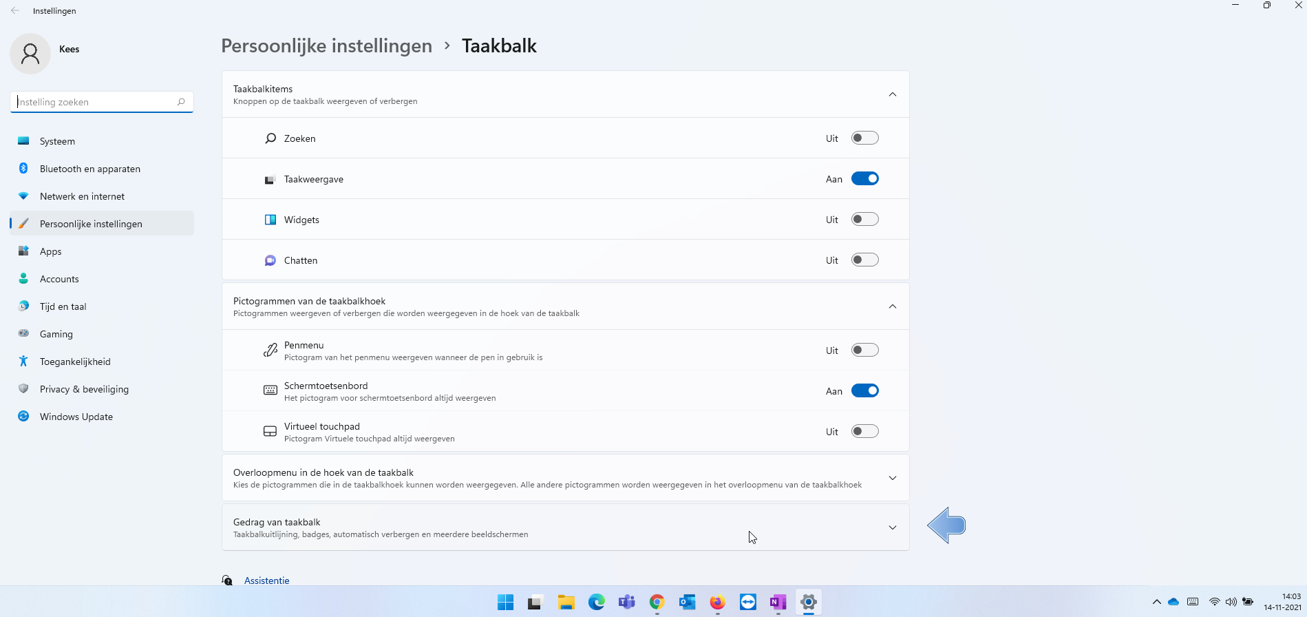This screenshot has height=617, width=1307.
Task: Open Toegankelijkheid settings
Action: point(102,362)
